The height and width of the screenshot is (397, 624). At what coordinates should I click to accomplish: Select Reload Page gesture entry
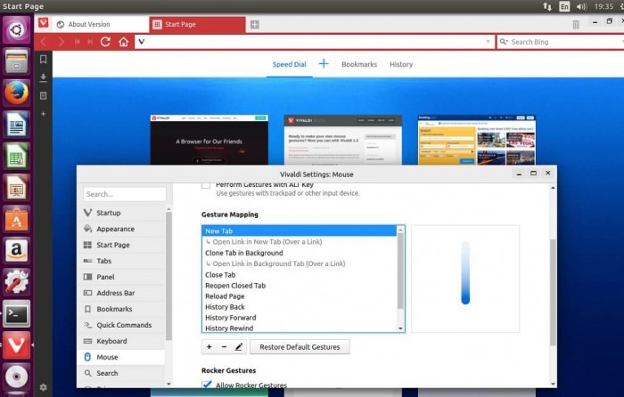coord(300,296)
